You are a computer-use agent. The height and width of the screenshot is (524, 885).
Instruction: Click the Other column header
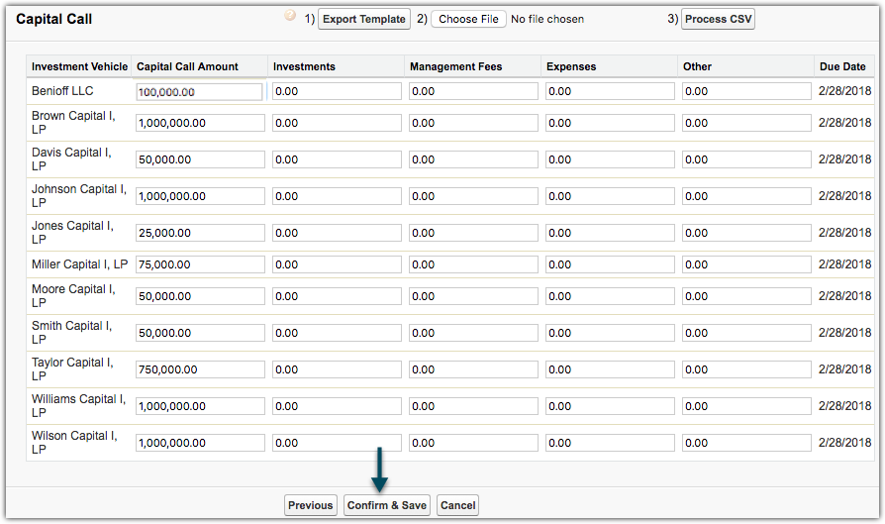pyautogui.click(x=697, y=66)
